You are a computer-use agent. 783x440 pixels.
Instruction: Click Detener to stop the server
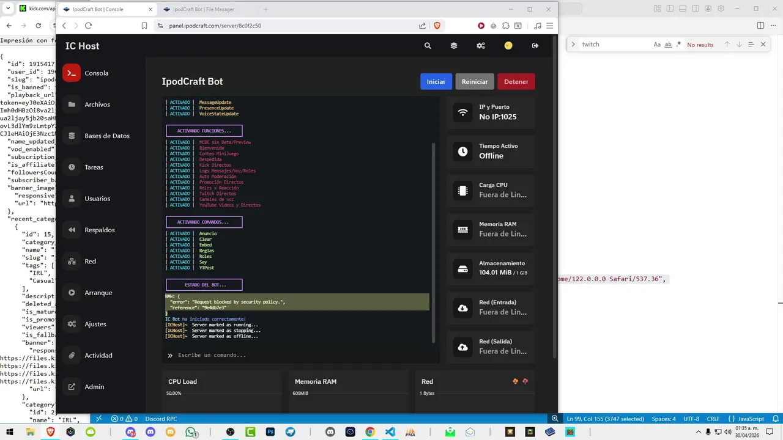(x=516, y=81)
